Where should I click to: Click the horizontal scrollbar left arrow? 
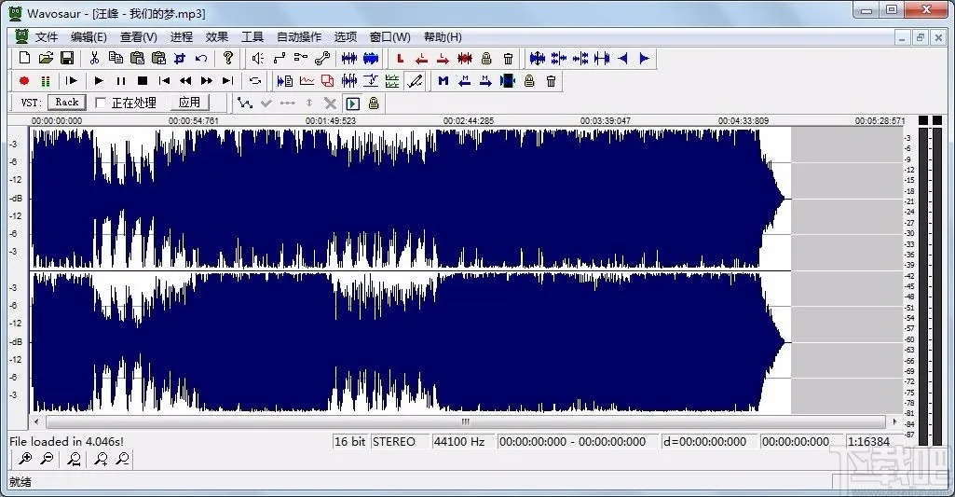pyautogui.click(x=36, y=421)
